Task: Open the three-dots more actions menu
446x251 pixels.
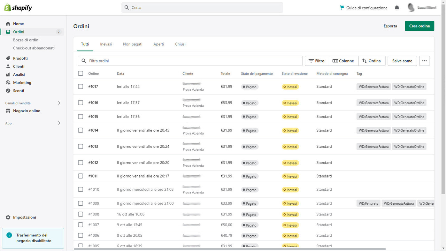Action: [424, 61]
